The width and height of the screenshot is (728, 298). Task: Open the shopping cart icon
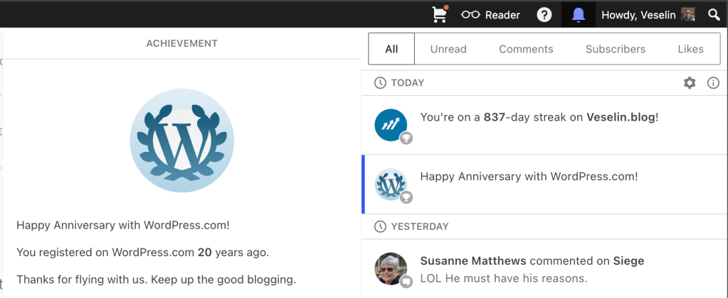pyautogui.click(x=439, y=14)
